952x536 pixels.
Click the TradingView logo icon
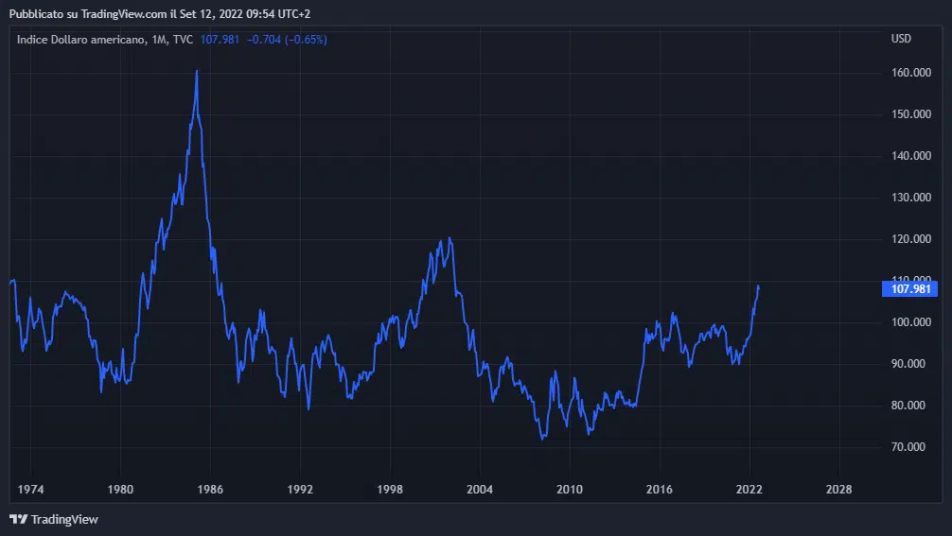(x=18, y=519)
